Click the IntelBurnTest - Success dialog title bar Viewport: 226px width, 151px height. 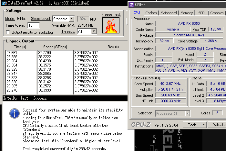pos(65,98)
